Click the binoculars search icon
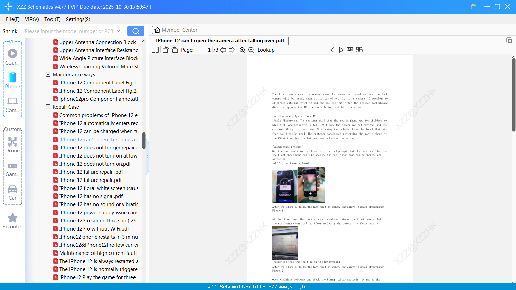 pyautogui.click(x=359, y=50)
